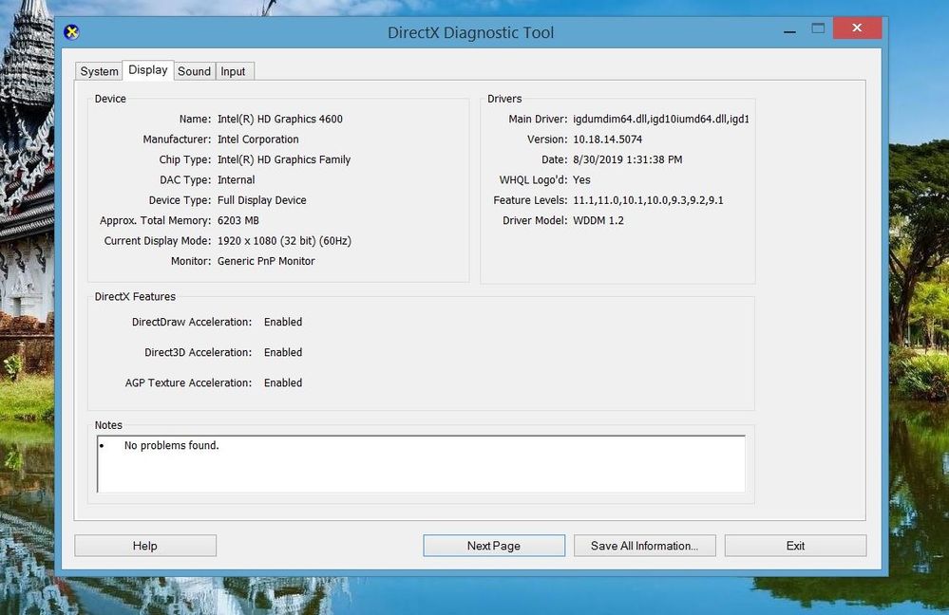Viewport: 949px width, 615px height.
Task: Click the 'Driver Model:' label
Action: 535,221
